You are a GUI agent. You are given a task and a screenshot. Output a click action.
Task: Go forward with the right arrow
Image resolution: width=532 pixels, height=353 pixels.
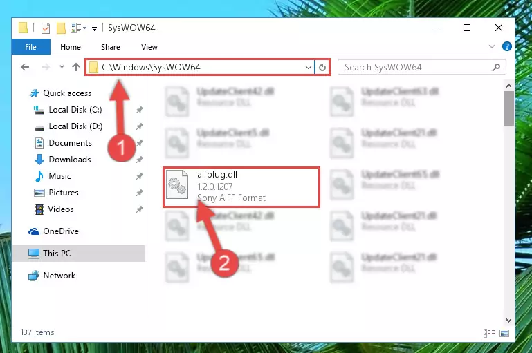[46, 67]
